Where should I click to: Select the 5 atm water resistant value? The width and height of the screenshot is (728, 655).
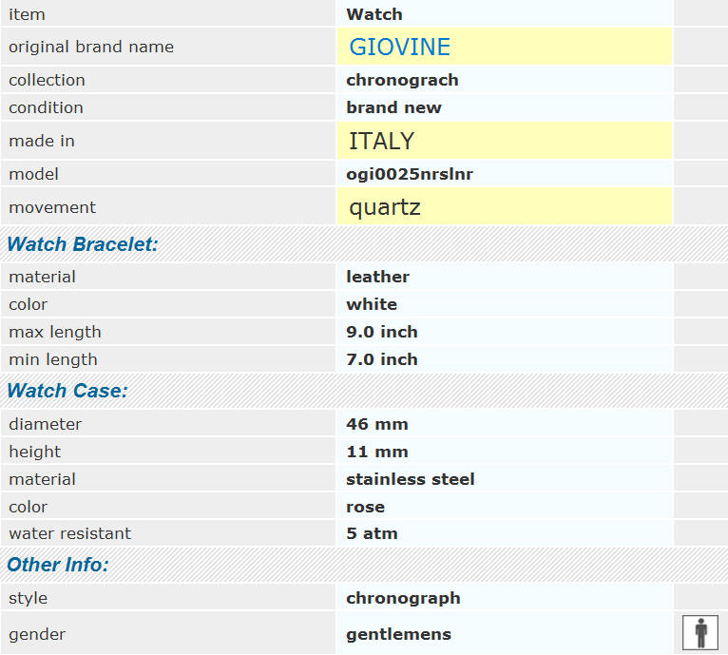click(372, 533)
